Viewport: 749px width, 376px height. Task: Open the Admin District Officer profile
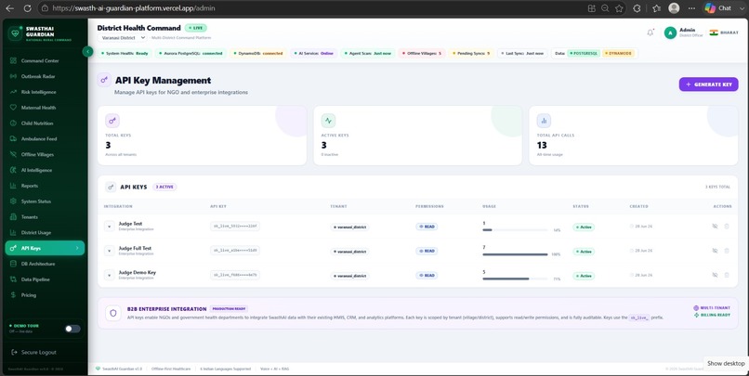[683, 32]
